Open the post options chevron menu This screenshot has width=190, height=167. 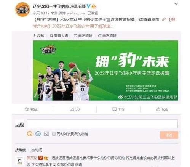(x=176, y=4)
